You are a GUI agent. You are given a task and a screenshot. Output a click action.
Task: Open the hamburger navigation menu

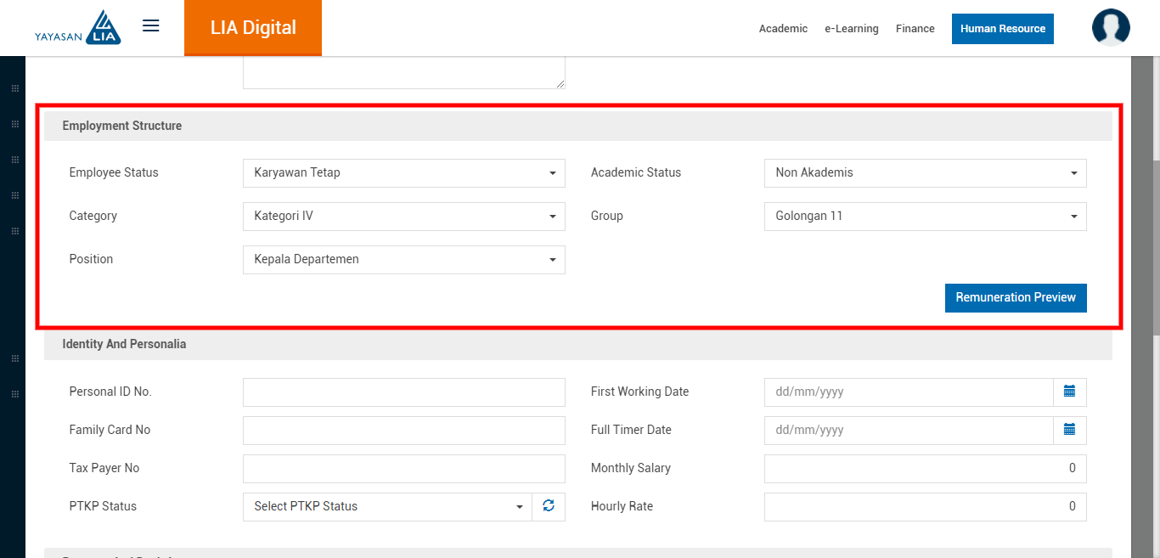(151, 26)
